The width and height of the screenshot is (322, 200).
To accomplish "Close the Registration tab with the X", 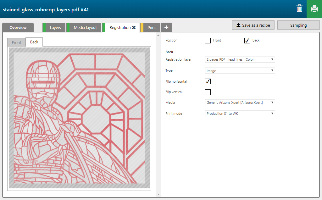I will 134,27.
